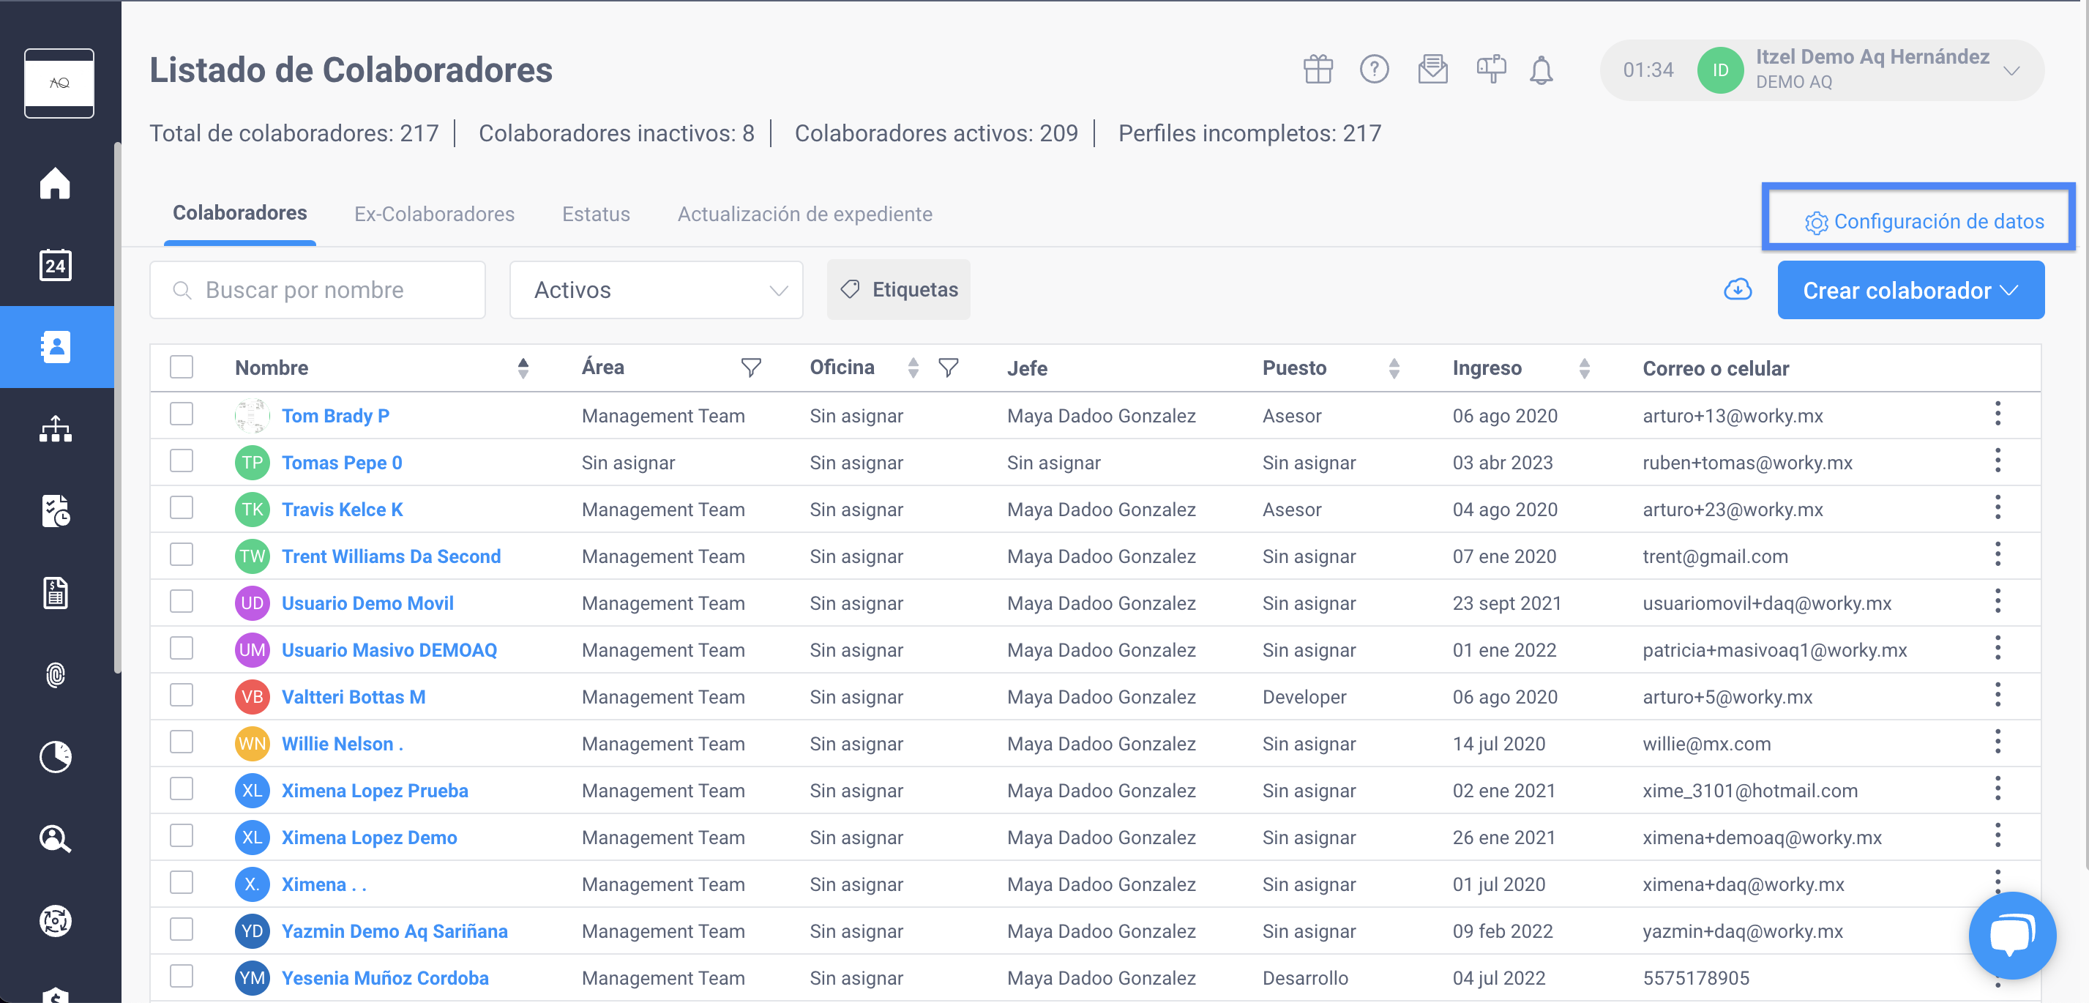Open the Crear colaborador dropdown button
Viewport: 2089px width, 1003px height.
coord(1910,289)
